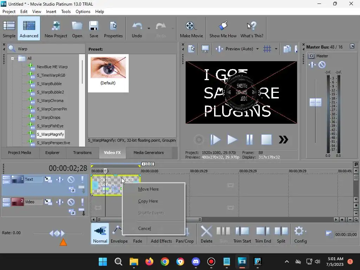Copy preview snapshot to clipboard

point(287,49)
